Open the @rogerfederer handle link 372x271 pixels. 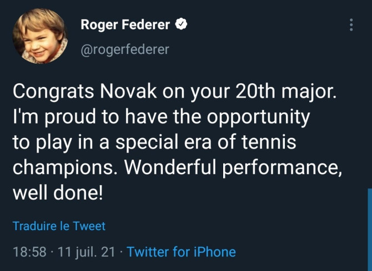coord(125,49)
